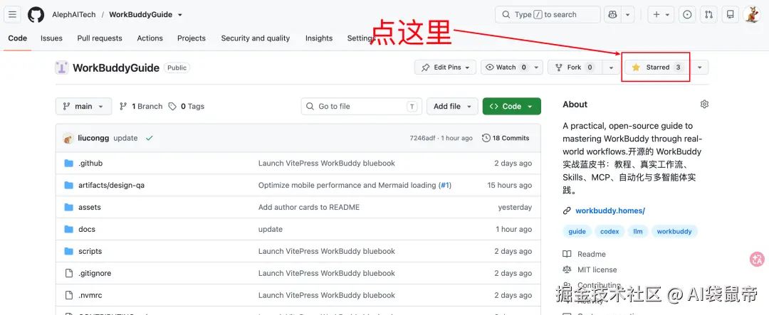
Task: Open the .github folder
Action: pyautogui.click(x=90, y=163)
